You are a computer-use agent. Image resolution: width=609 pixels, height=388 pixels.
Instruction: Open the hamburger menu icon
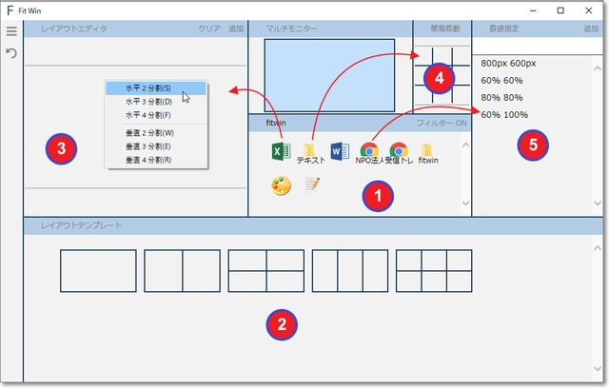coord(11,31)
